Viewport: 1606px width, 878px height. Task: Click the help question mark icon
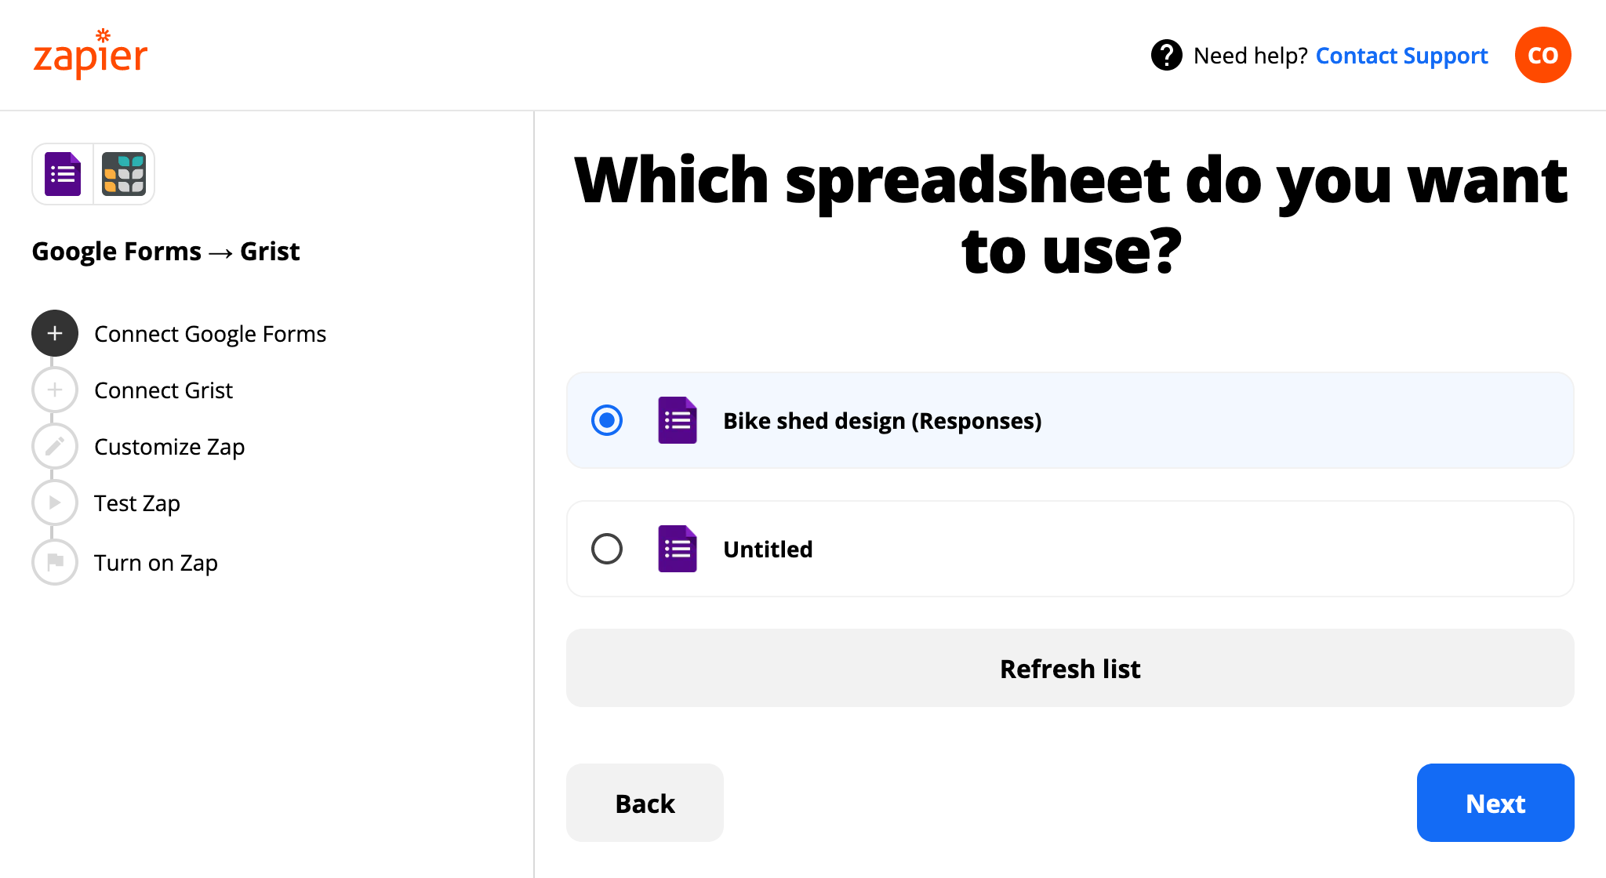coord(1166,55)
